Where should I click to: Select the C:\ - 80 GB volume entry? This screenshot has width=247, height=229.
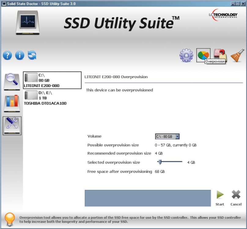coord(165,136)
